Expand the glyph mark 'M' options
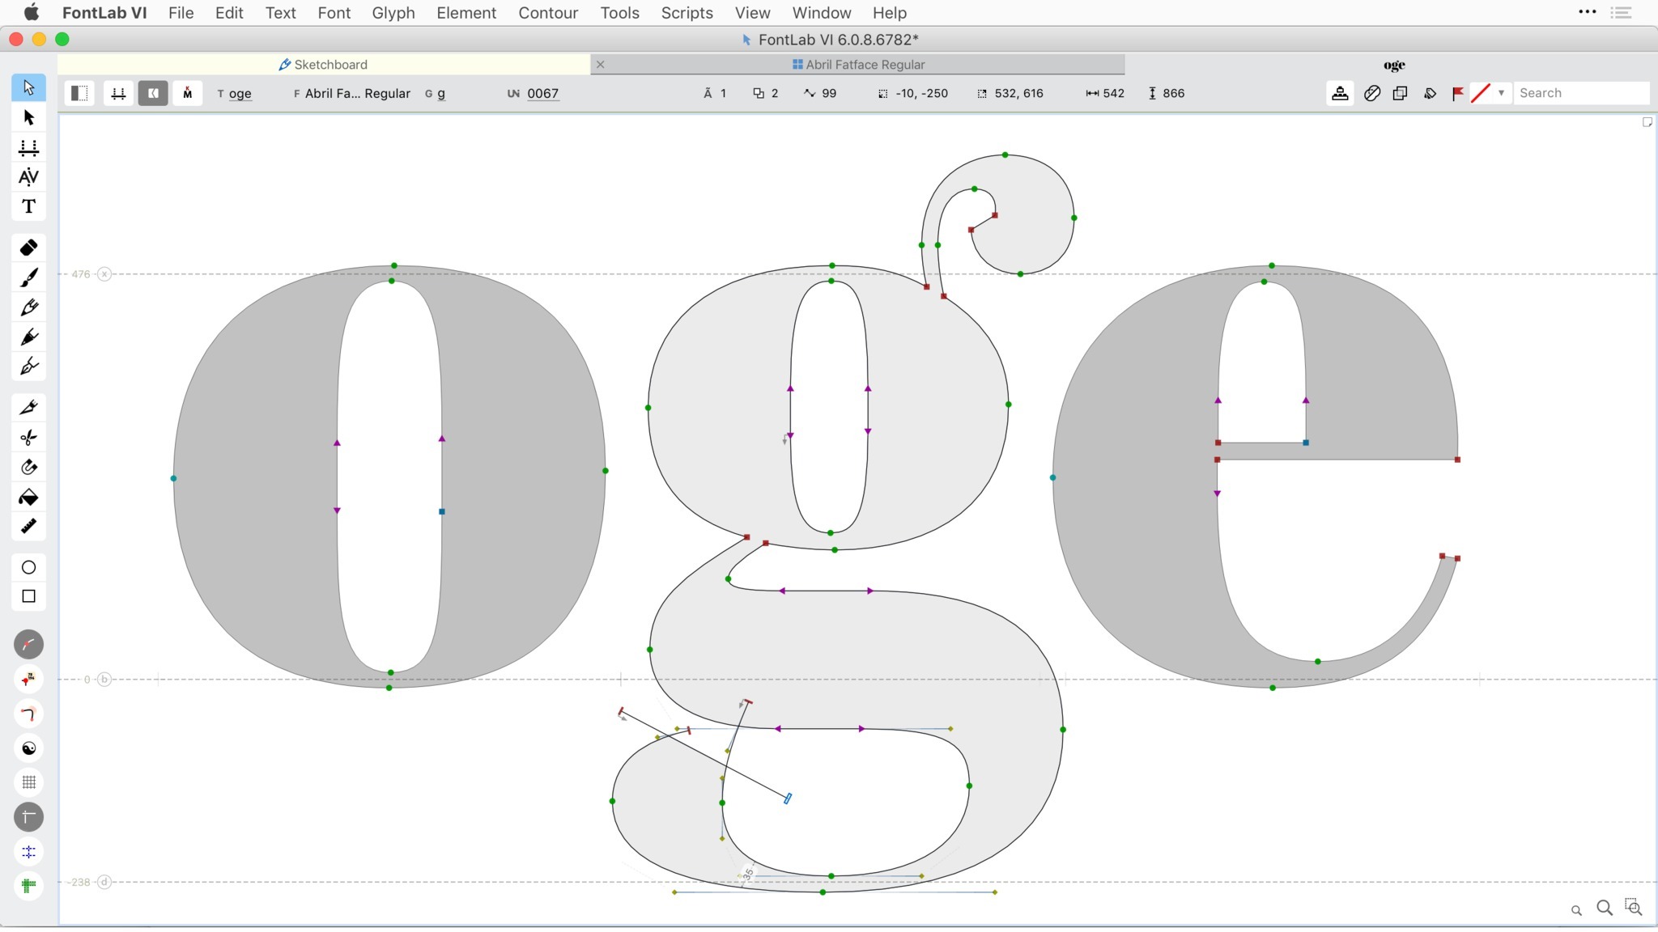Viewport: 1658px width, 932px height. click(x=187, y=93)
